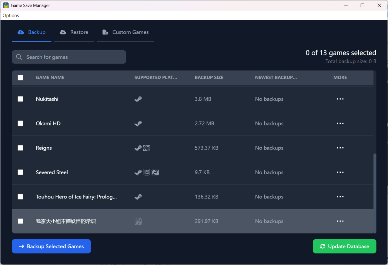This screenshot has width=388, height=265.
Task: Click the 136.32 KB backup size
Action: 206,197
